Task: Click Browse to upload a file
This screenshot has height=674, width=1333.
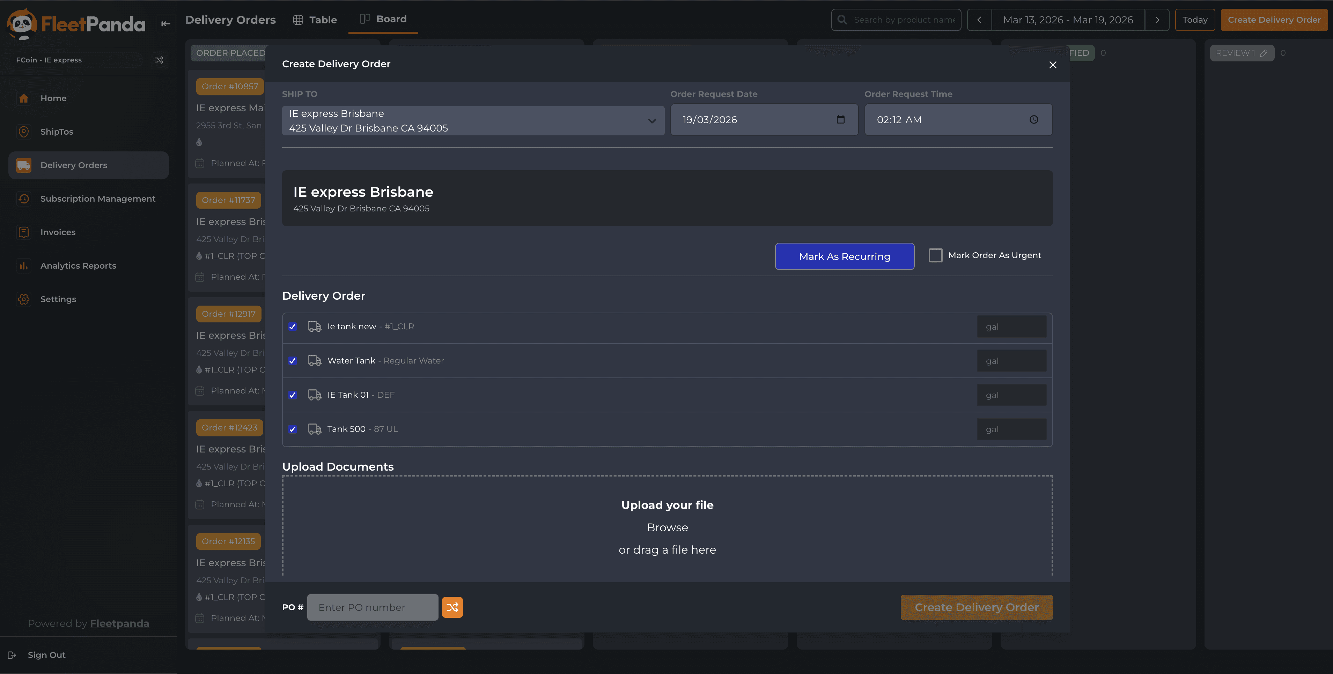Action: pyautogui.click(x=667, y=528)
